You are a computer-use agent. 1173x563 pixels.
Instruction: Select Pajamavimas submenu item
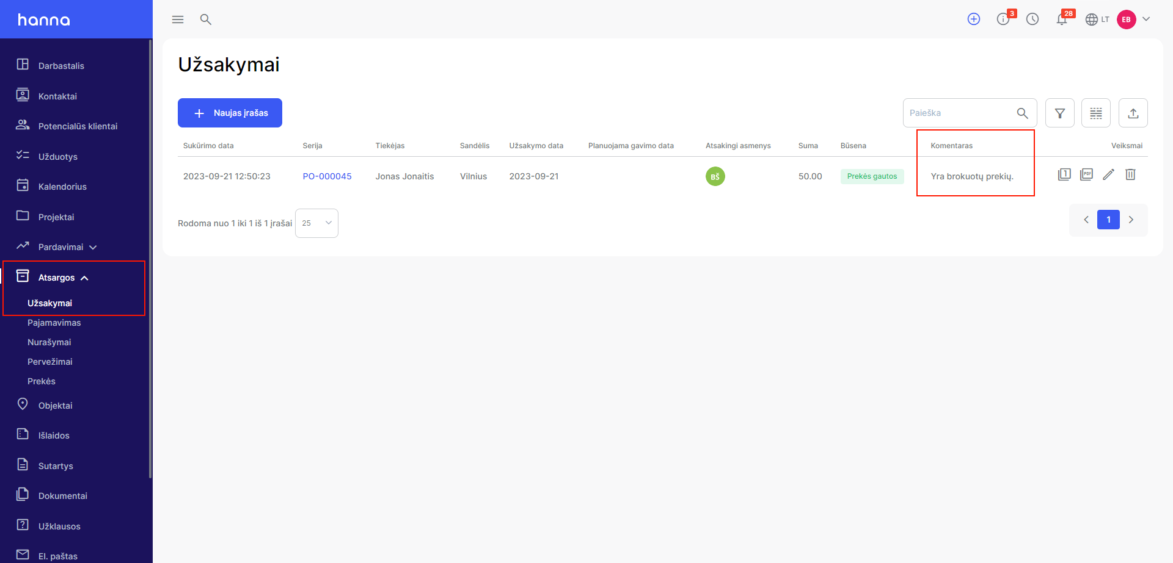click(54, 323)
